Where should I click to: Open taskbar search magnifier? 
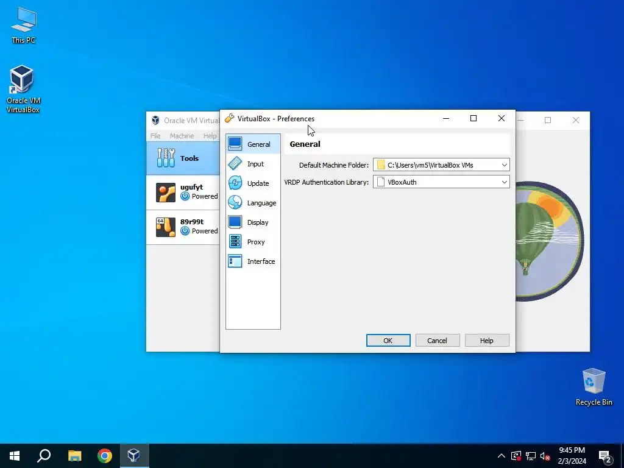pyautogui.click(x=44, y=456)
